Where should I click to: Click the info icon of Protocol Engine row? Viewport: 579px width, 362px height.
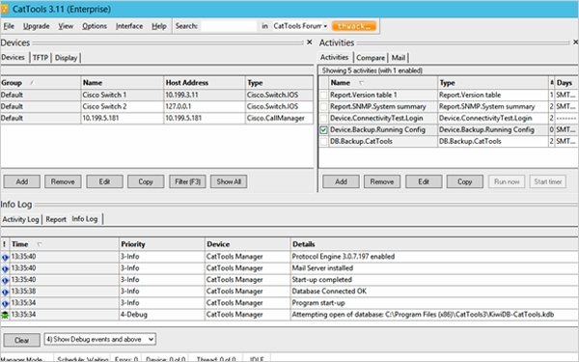(5, 257)
